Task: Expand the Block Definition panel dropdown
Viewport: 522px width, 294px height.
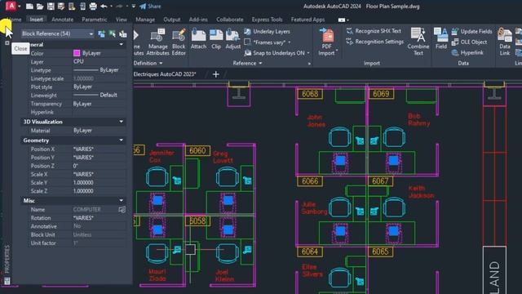Action: click(x=161, y=63)
